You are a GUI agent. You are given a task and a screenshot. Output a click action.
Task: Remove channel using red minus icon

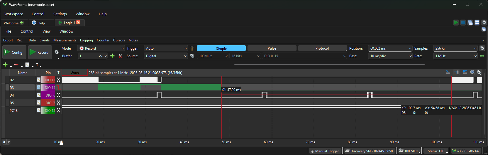(16, 65)
